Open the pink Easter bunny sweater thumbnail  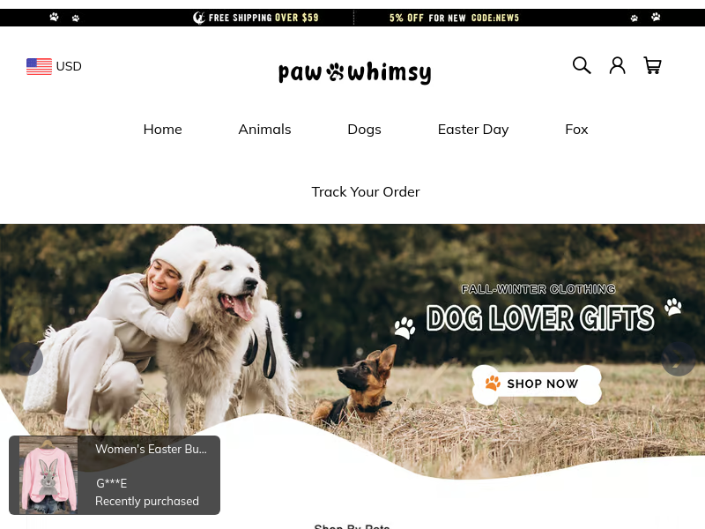(48, 475)
